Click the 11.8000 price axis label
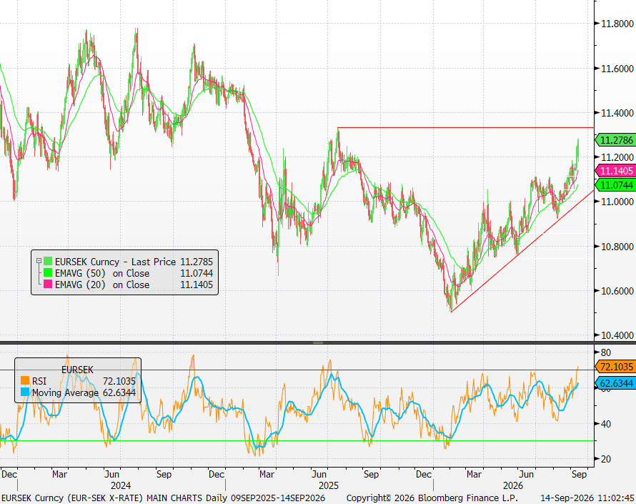This screenshot has width=636, height=504. [x=617, y=24]
